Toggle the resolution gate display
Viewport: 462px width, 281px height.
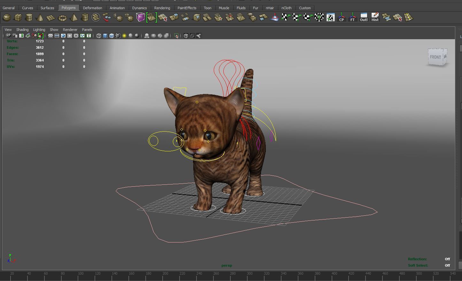pyautogui.click(x=63, y=36)
